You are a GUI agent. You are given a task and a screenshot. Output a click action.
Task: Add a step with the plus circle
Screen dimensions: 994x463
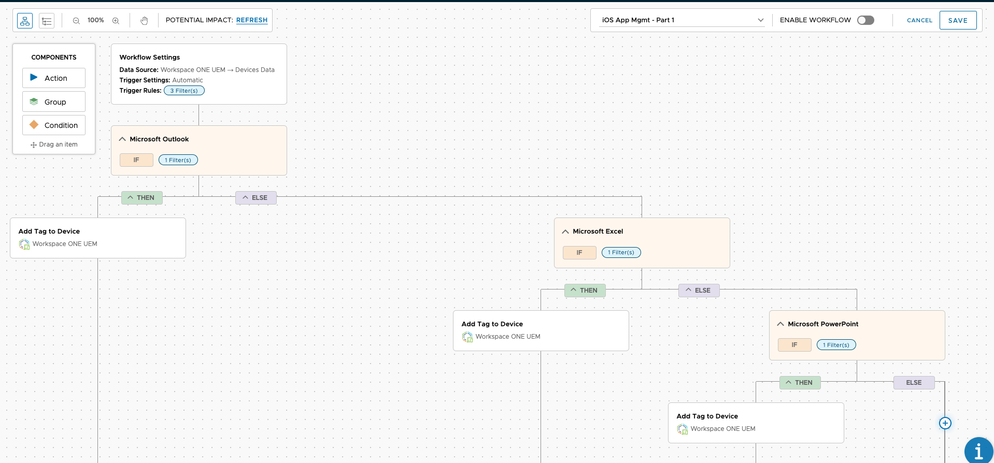pos(945,423)
